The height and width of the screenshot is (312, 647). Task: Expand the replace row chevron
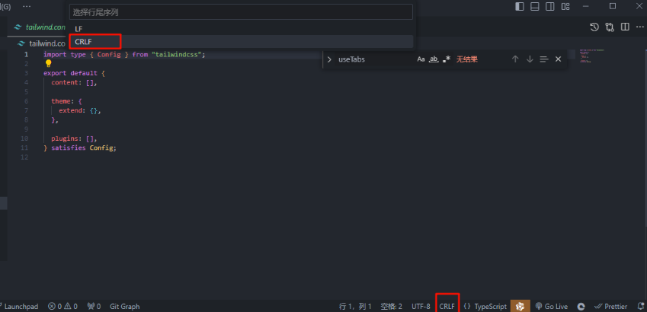click(x=329, y=59)
